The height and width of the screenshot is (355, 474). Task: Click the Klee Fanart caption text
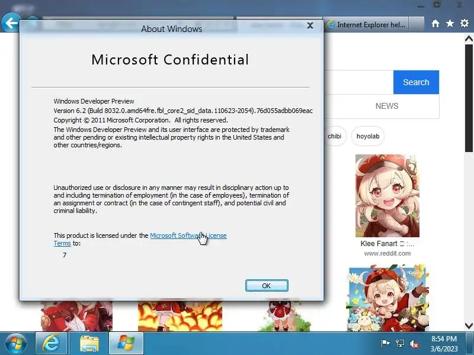point(387,244)
